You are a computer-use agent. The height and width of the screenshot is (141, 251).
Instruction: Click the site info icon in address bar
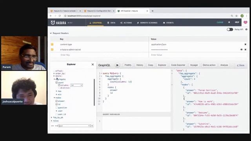pyautogui.click(x=65, y=16)
